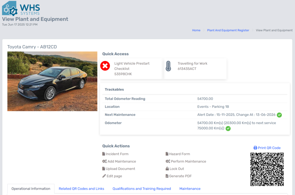The height and width of the screenshot is (195, 295).
Task: Go to Home in the breadcrumb
Action: coord(196,30)
